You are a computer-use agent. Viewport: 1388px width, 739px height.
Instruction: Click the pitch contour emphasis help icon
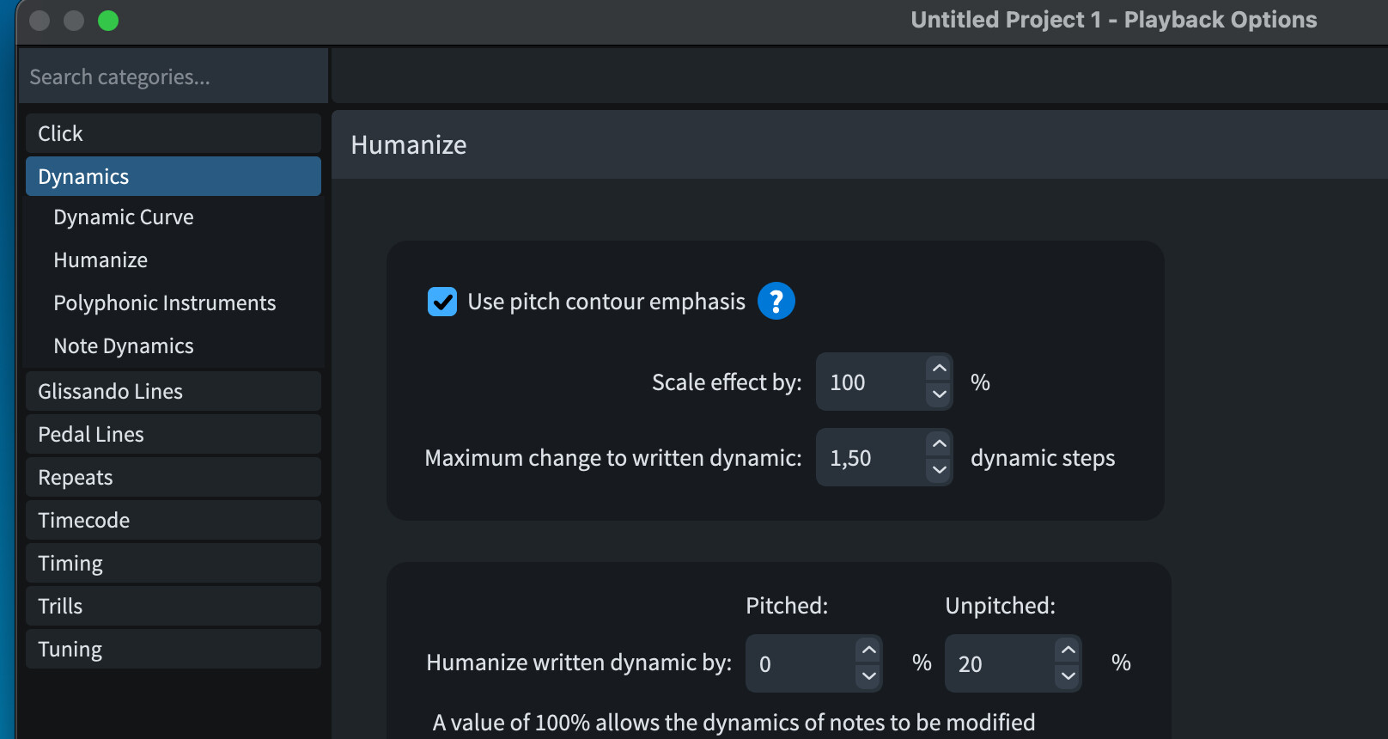click(x=776, y=302)
